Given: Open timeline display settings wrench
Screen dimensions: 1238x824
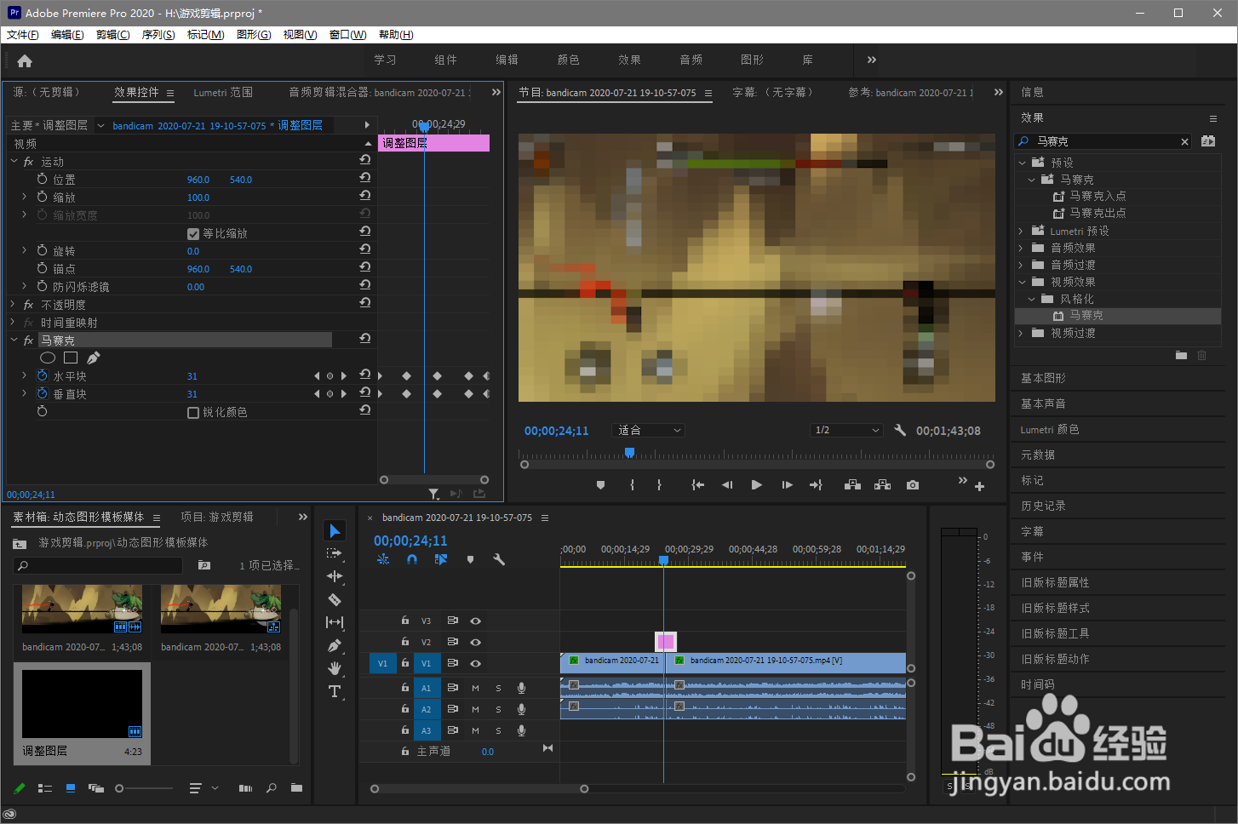Looking at the screenshot, I should (x=499, y=560).
